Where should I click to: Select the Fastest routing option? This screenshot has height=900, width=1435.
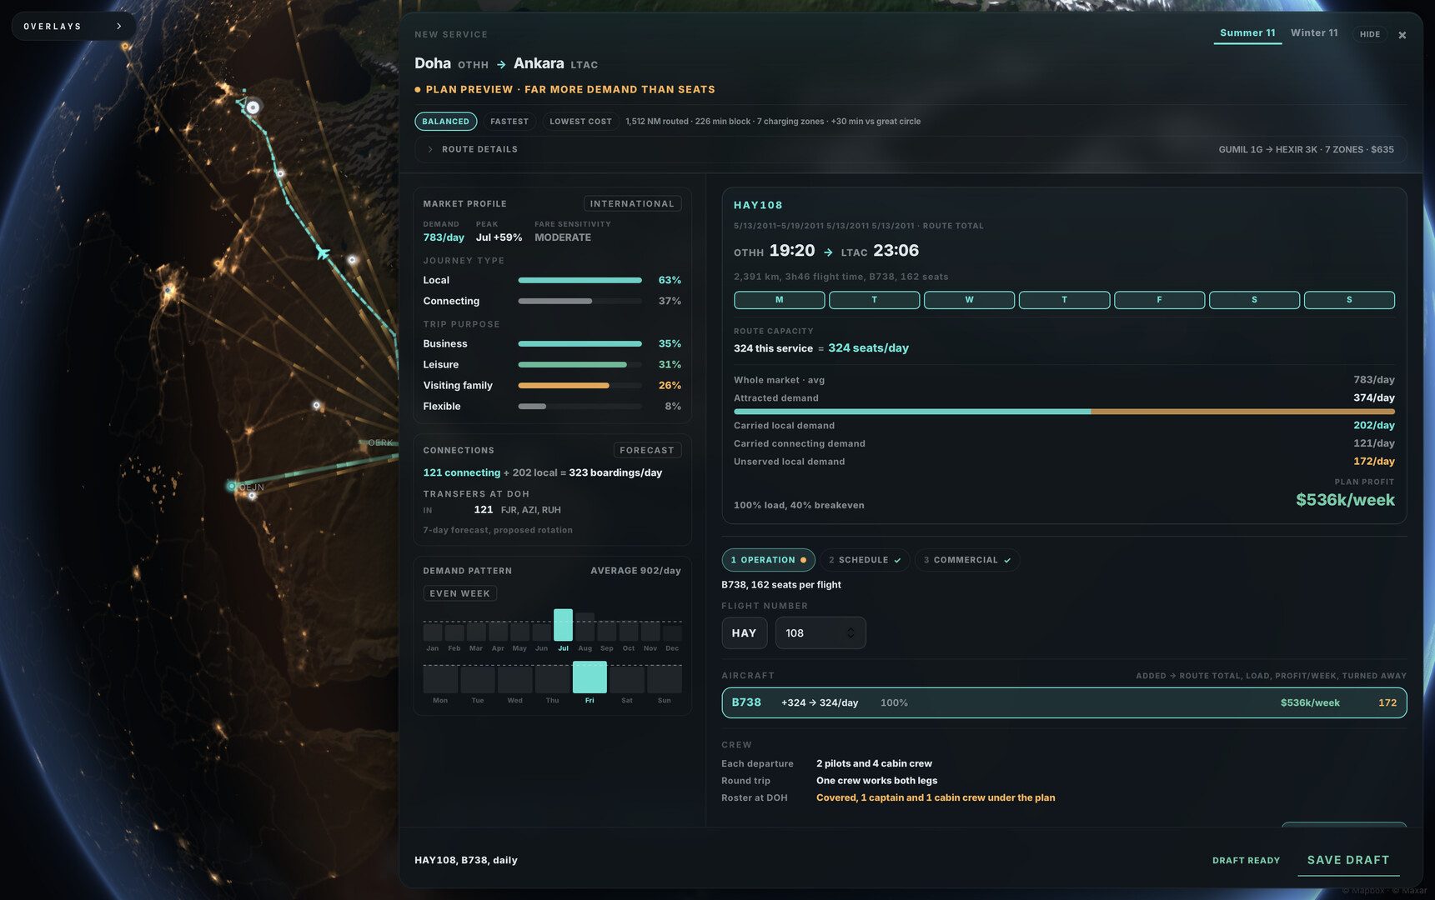[x=509, y=122]
